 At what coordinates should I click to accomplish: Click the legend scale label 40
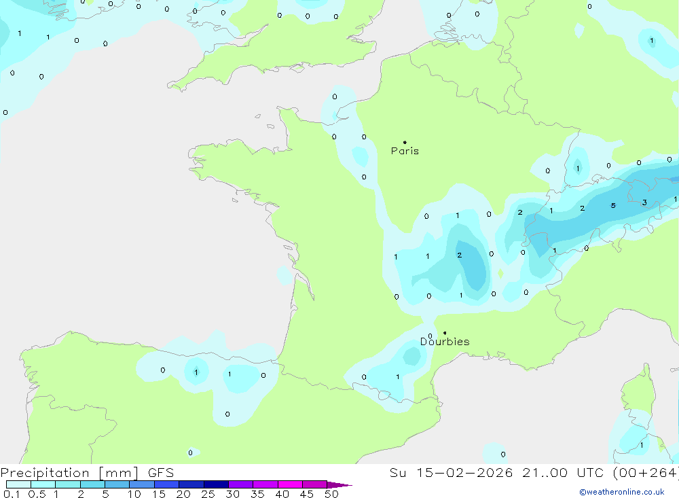pyautogui.click(x=282, y=494)
